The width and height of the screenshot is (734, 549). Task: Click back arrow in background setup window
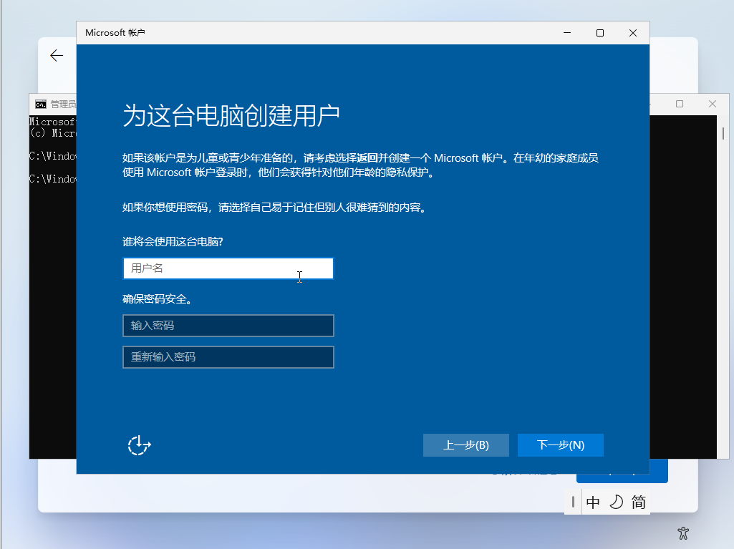point(57,56)
